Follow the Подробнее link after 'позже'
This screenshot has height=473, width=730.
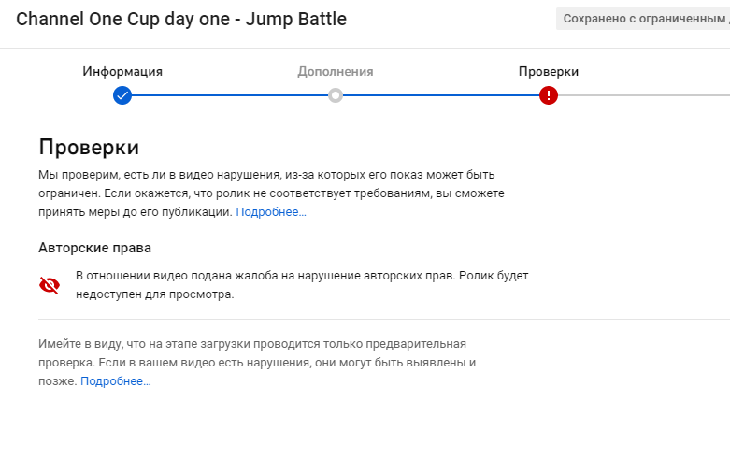pos(115,381)
